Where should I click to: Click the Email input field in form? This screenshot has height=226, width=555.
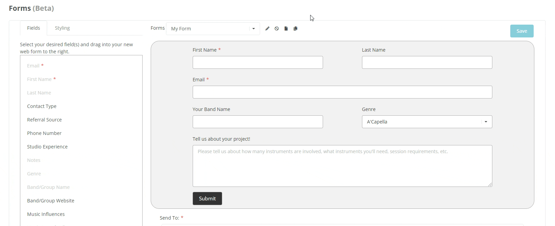tap(342, 92)
